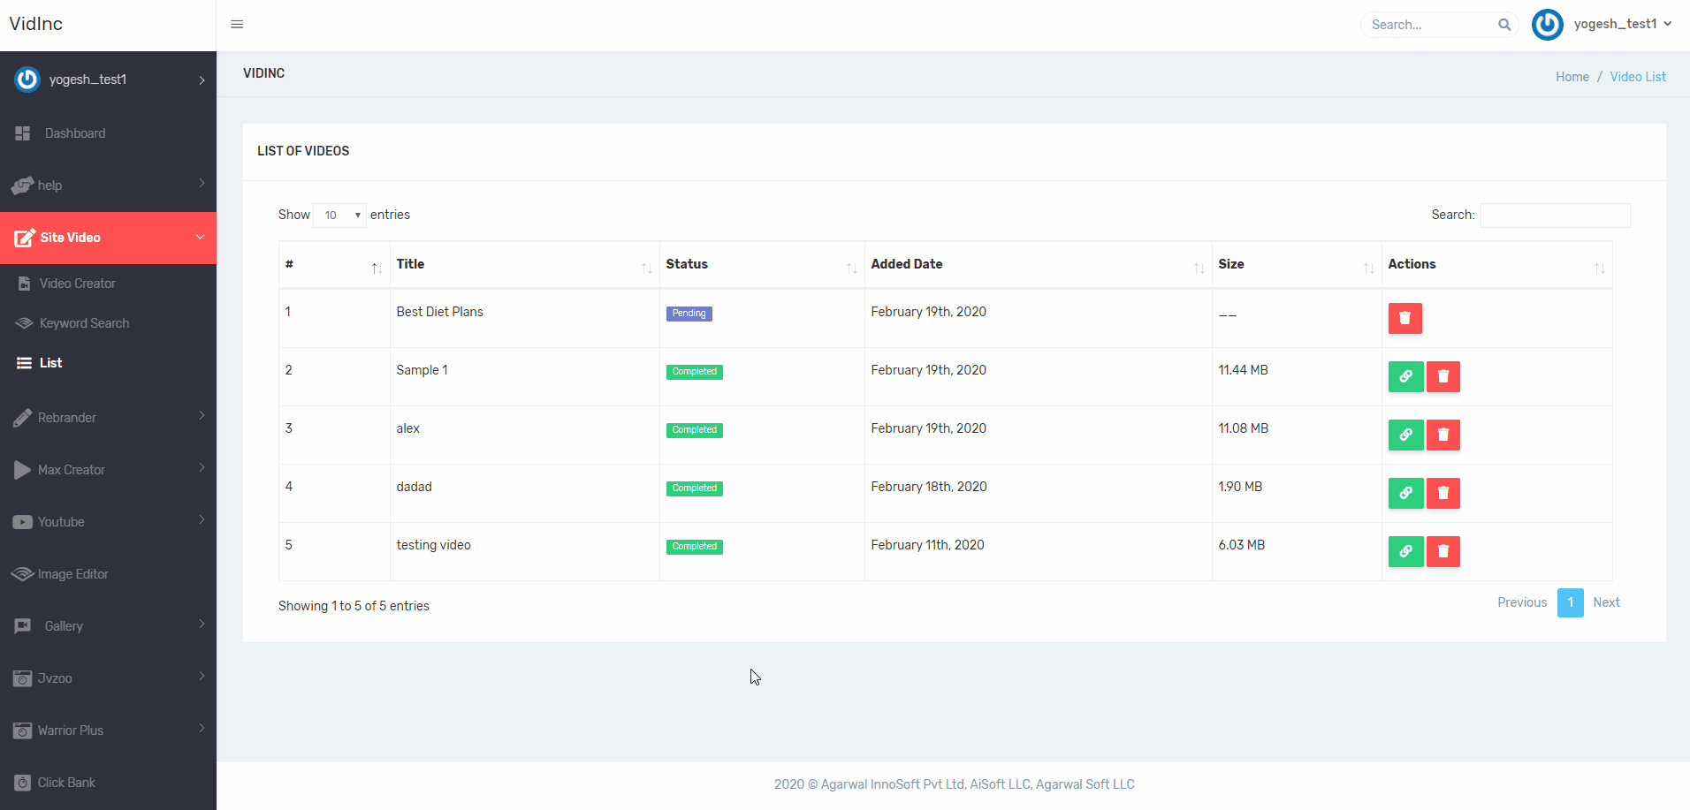
Task: Go to Home breadcrumb link
Action: coord(1572,77)
